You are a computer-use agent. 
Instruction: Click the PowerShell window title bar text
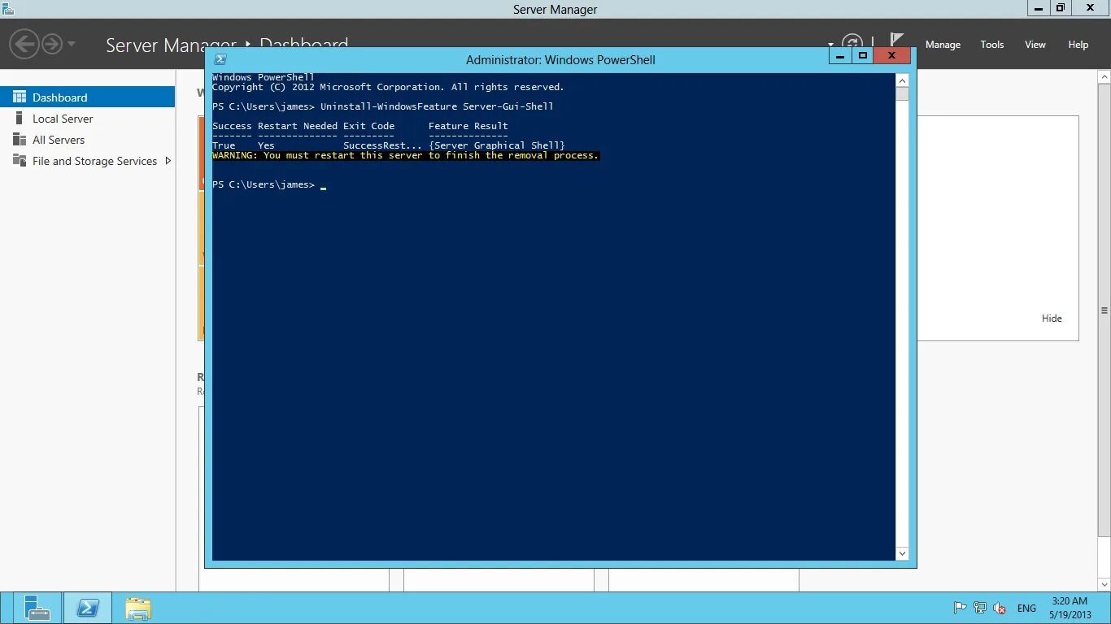coord(560,59)
